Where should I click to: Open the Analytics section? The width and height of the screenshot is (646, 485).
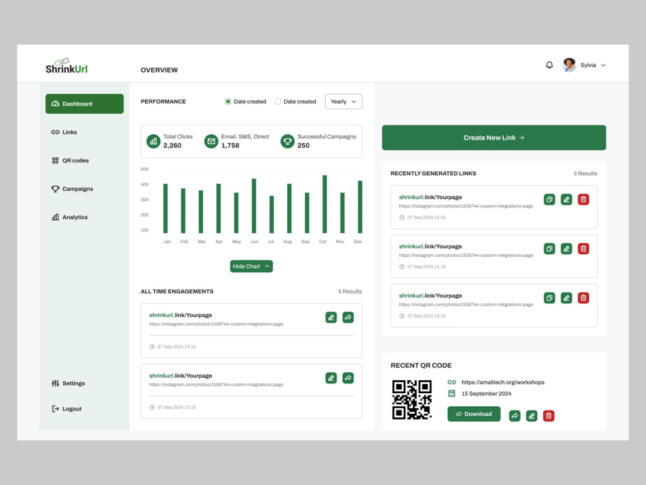[70, 217]
